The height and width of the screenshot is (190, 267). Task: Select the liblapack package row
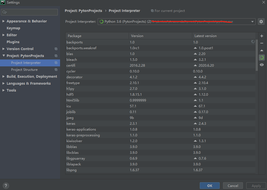[160, 164]
